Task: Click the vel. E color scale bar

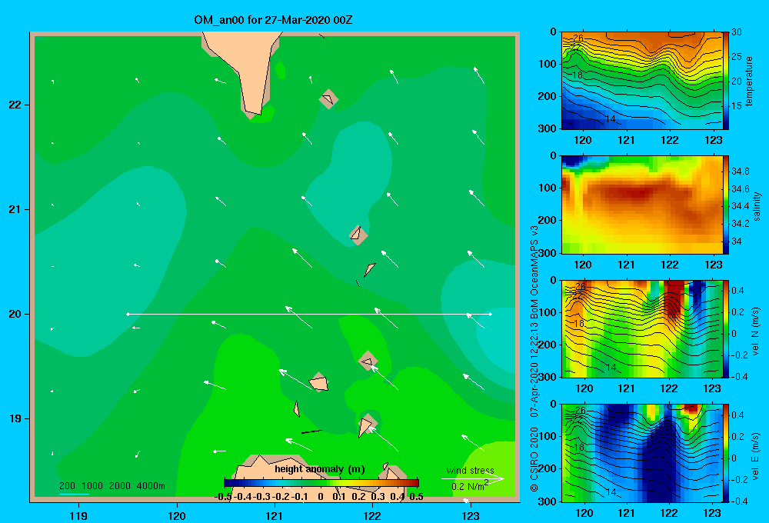Action: pyautogui.click(x=726, y=453)
